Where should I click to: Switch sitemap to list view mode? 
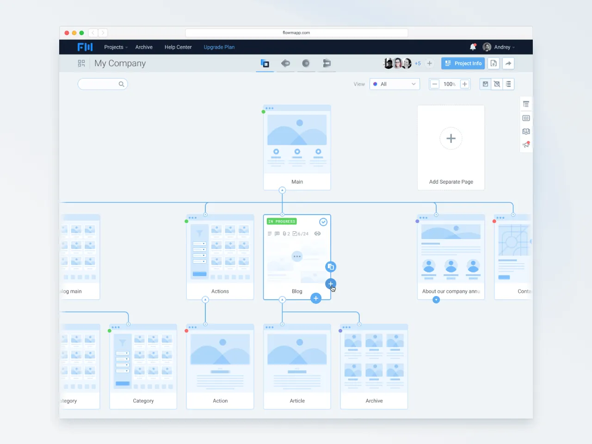[x=509, y=84]
